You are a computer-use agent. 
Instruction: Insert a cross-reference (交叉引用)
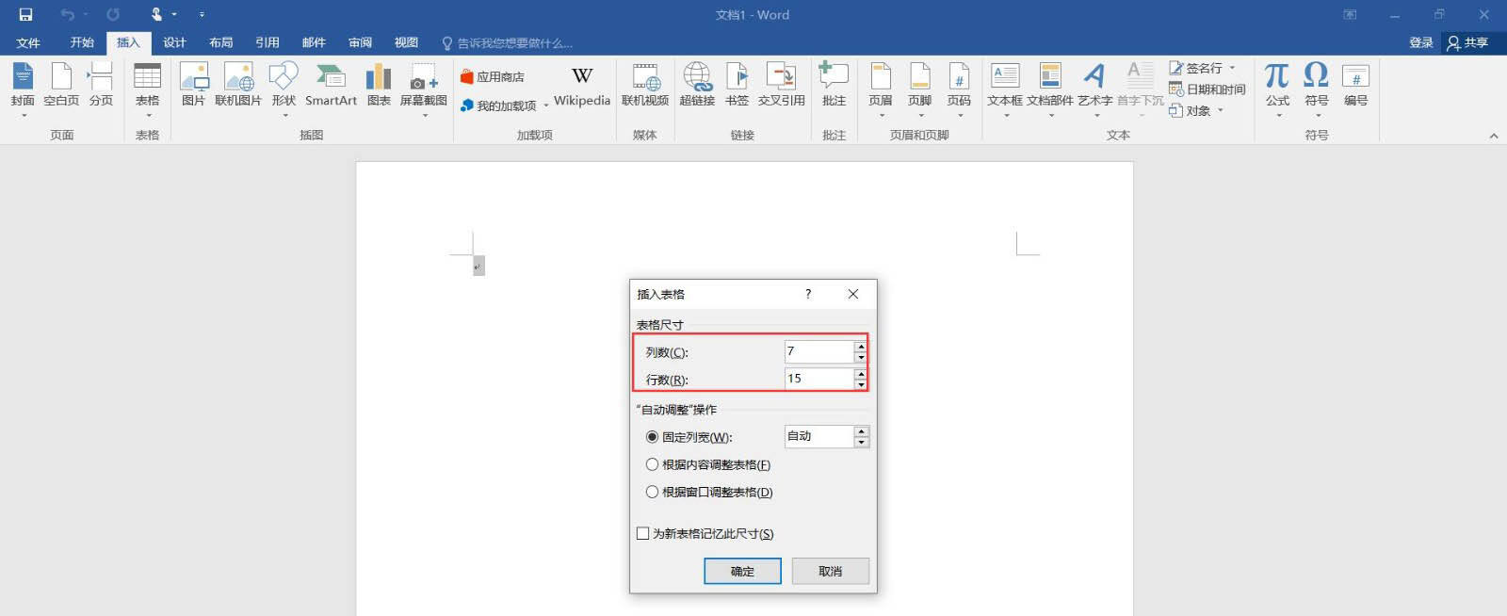[782, 86]
